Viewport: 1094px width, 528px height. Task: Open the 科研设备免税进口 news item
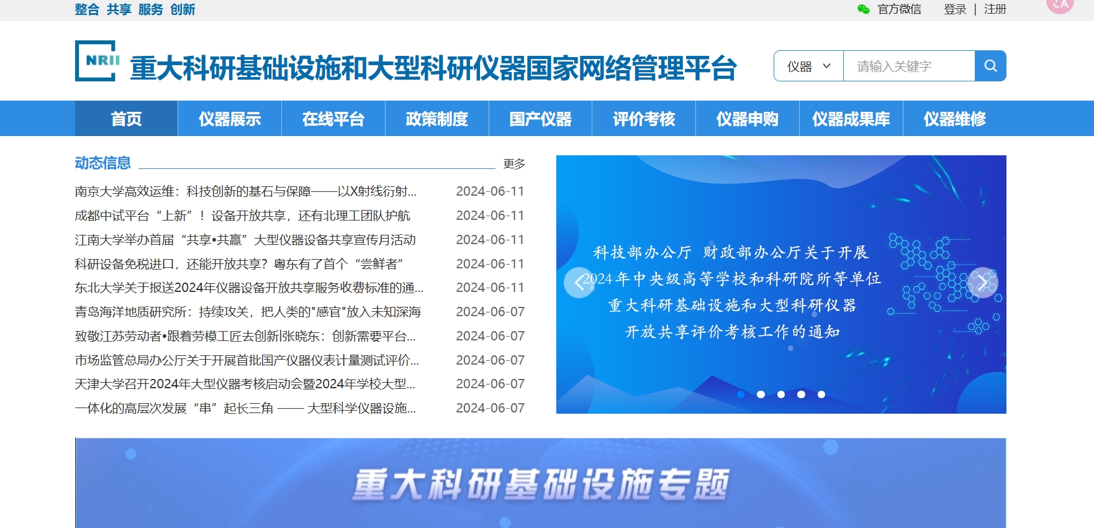(239, 264)
